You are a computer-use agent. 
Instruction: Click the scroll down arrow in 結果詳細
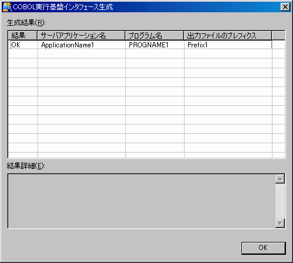tap(280, 223)
